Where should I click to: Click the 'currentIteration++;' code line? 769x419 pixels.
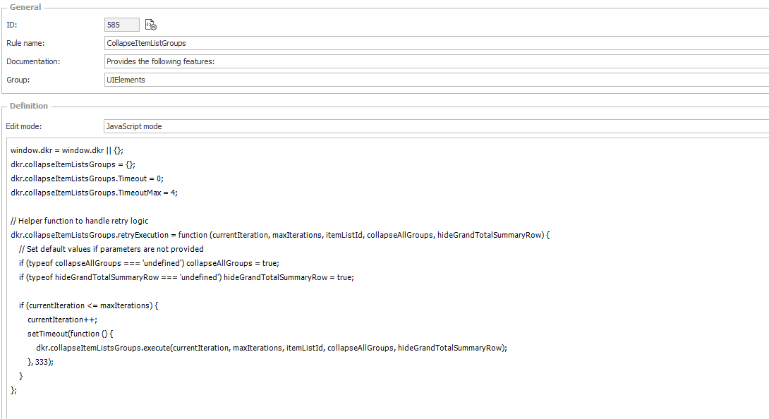pos(63,320)
